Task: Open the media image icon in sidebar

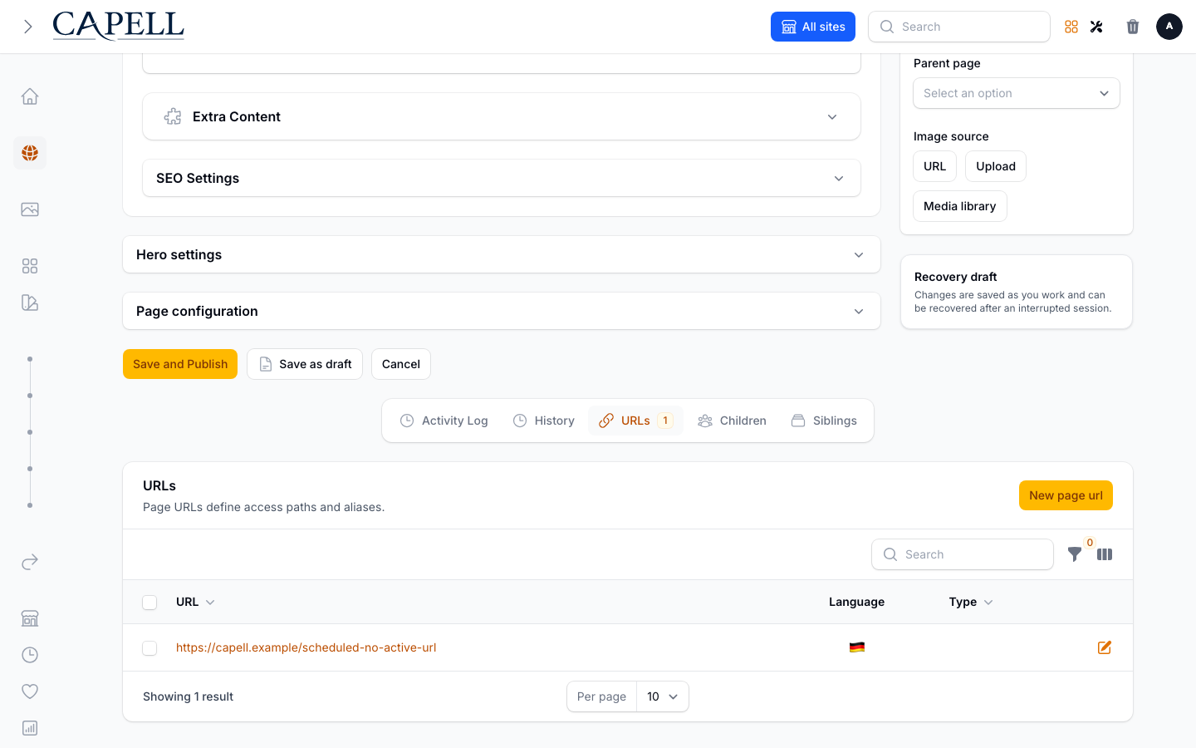Action: coord(30,209)
